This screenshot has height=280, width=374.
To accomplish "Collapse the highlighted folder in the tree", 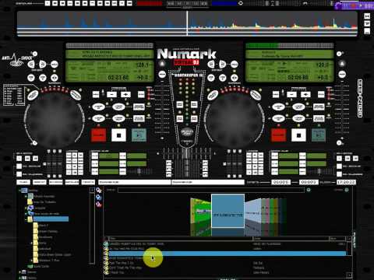I will [x=26, y=219].
